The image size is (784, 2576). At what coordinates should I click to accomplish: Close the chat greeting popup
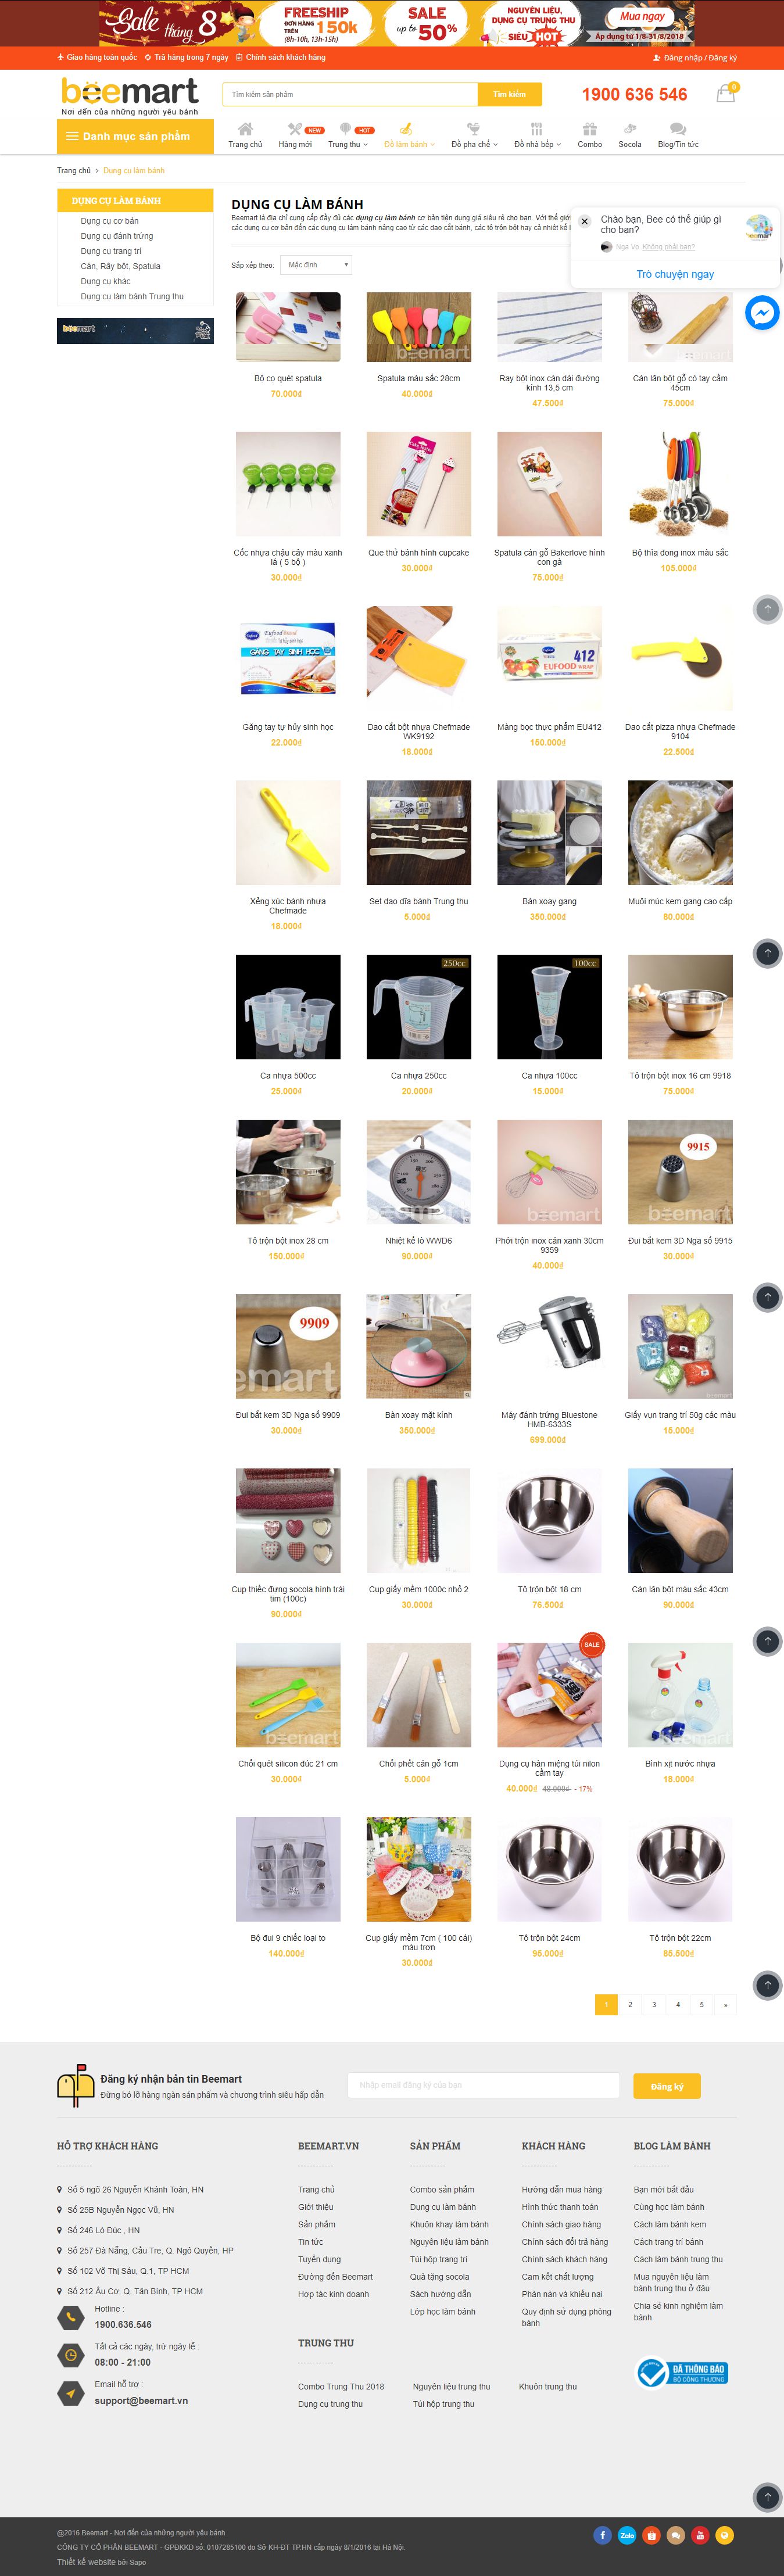585,222
